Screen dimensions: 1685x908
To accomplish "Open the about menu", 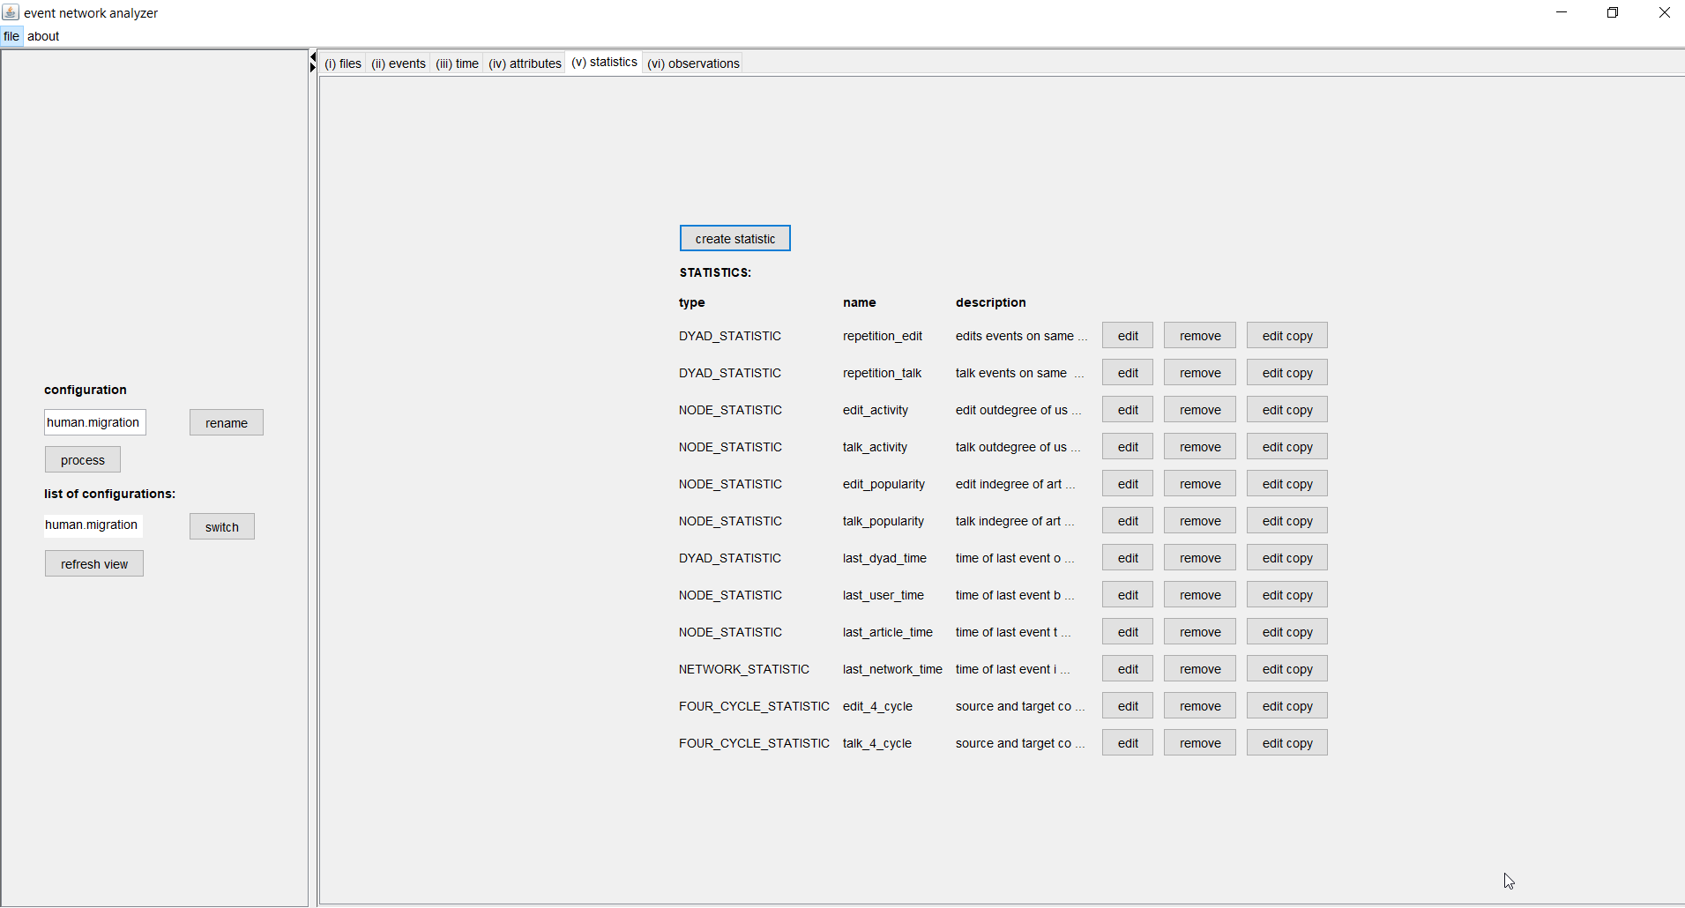I will [43, 36].
